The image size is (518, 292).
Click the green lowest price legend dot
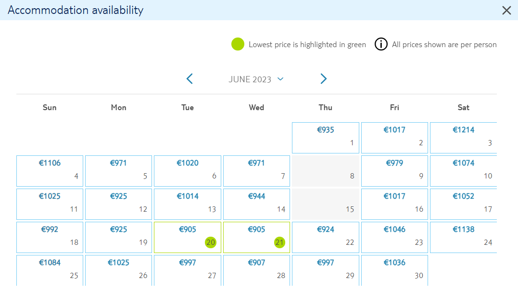click(238, 44)
